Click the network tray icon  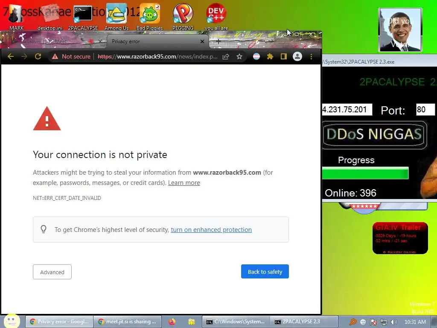(x=384, y=322)
